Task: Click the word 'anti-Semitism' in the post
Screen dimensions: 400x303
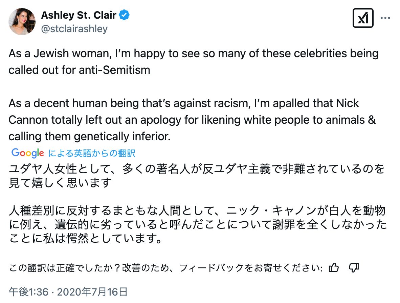Action: tap(118, 70)
